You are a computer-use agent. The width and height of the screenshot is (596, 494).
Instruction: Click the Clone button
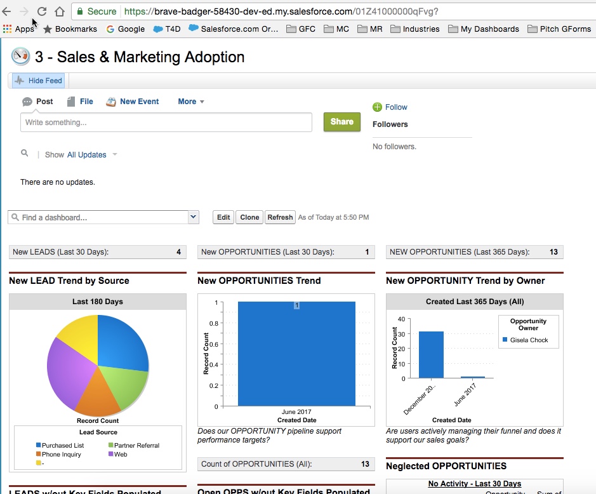point(249,217)
